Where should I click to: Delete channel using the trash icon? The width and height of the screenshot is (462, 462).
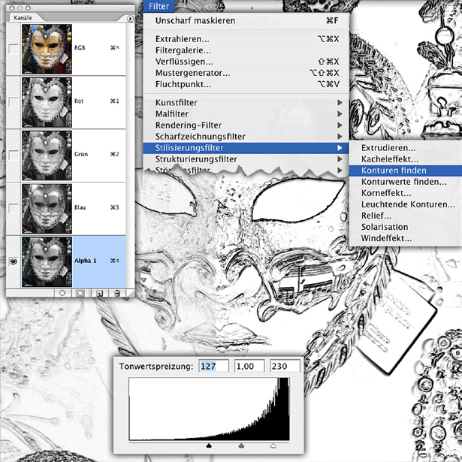117,293
